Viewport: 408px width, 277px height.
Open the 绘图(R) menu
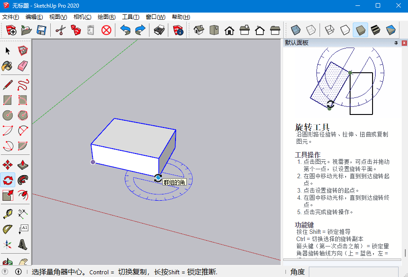[106, 17]
